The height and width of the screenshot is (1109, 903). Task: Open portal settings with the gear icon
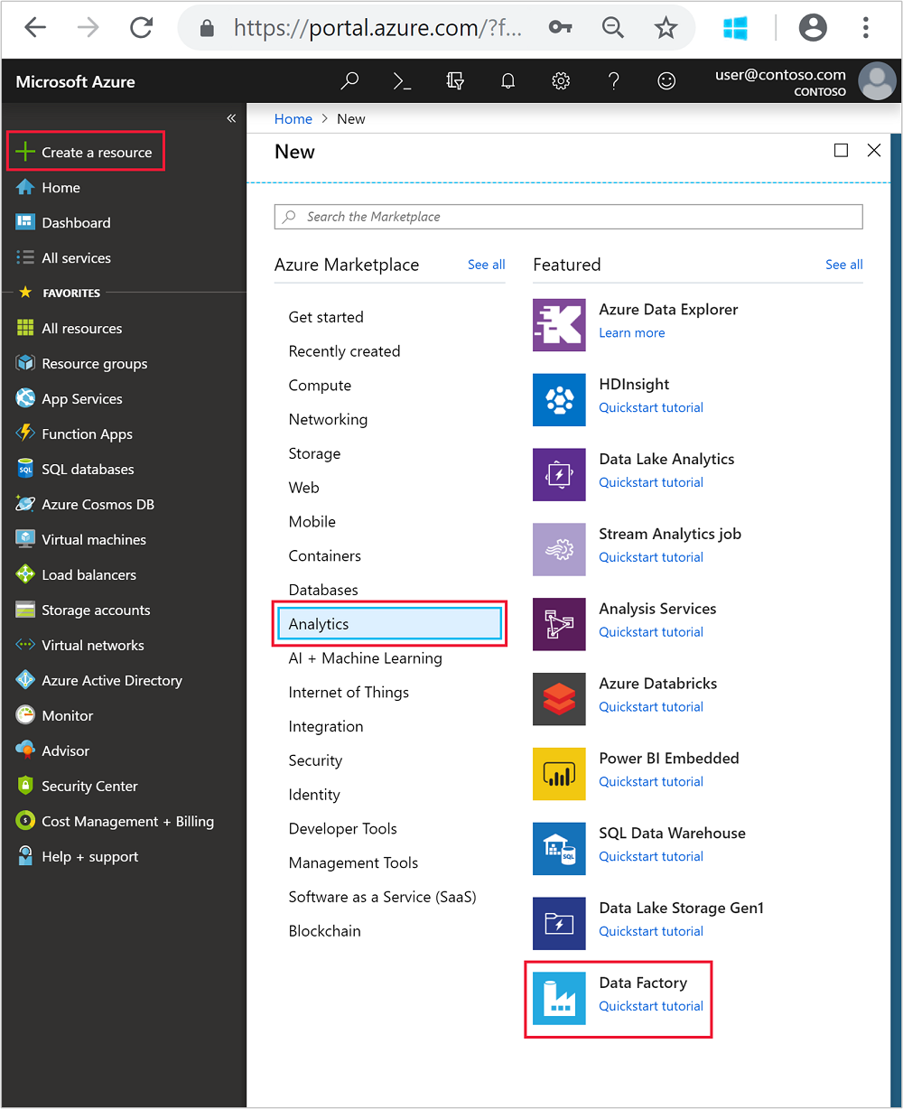point(561,80)
